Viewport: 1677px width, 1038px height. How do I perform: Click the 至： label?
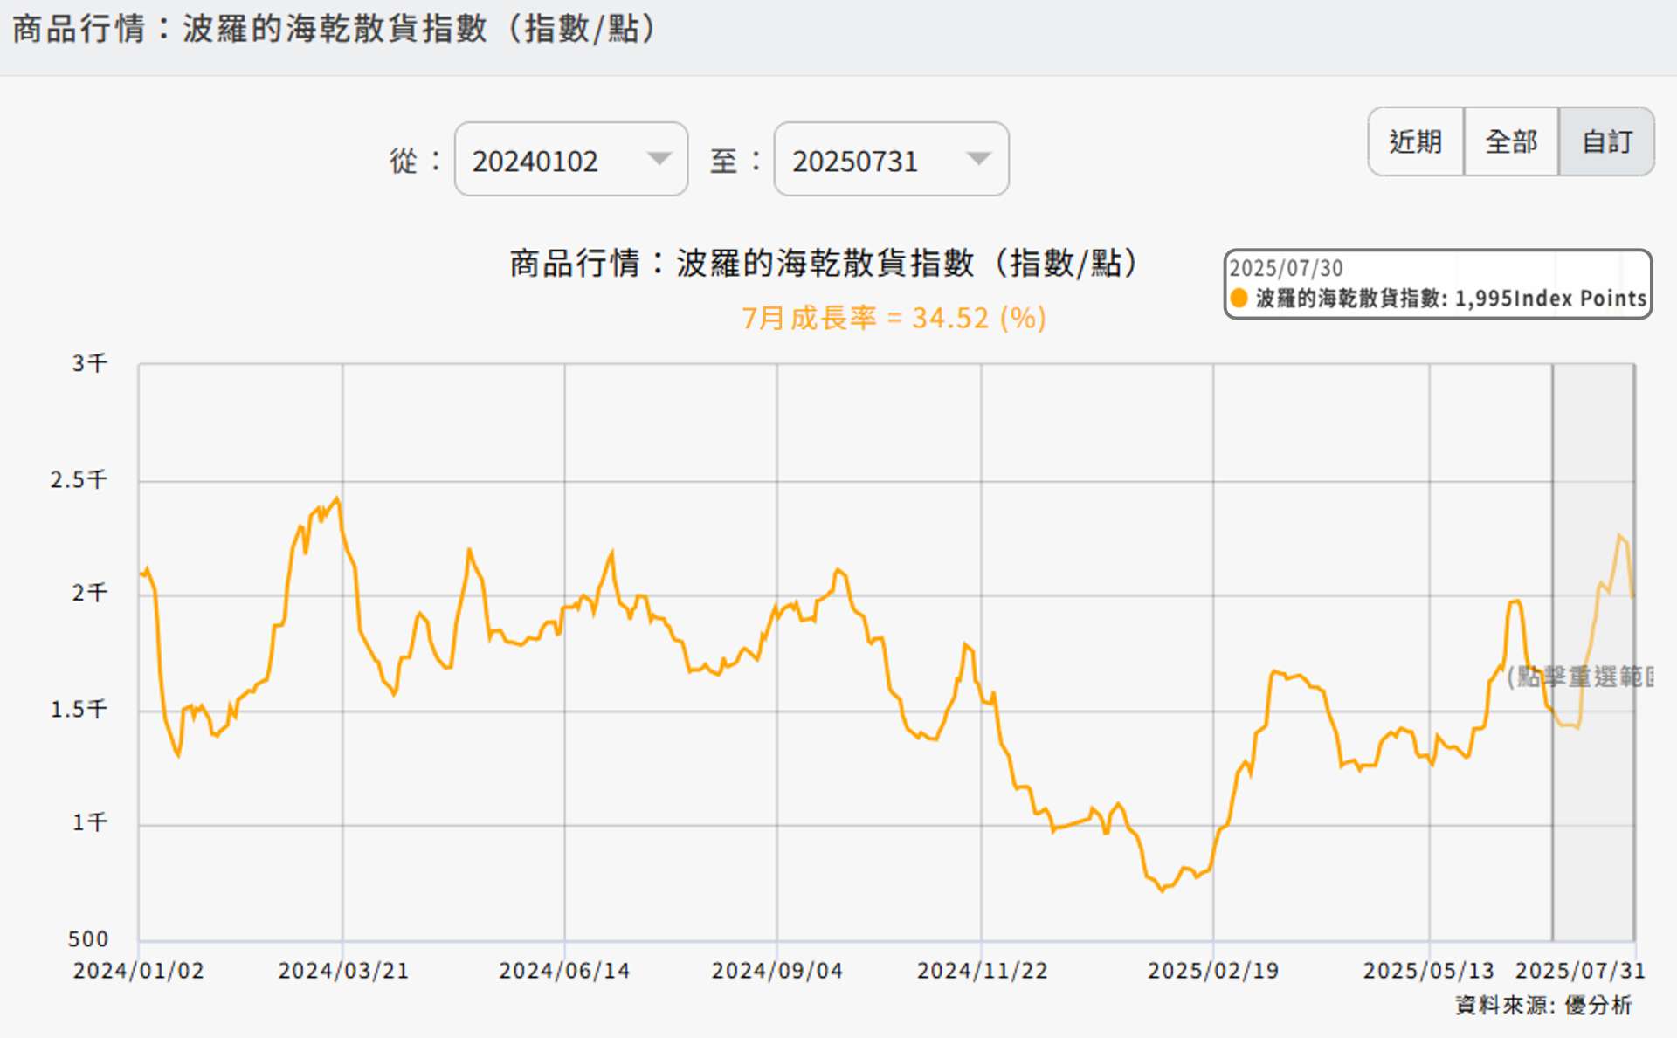736,161
